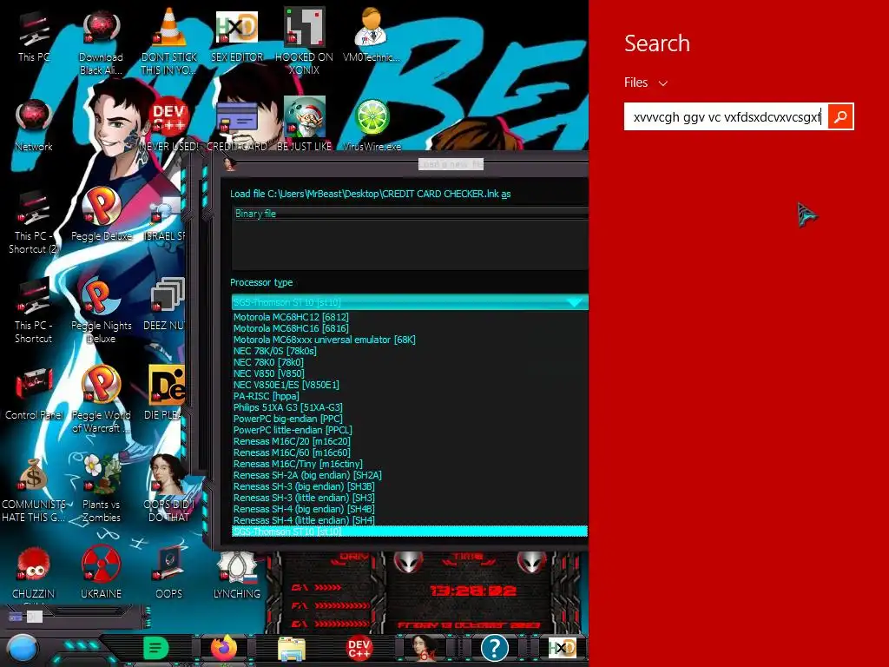889x667 pixels.
Task: Select NEC V850 [V850] processor
Action: pyautogui.click(x=410, y=373)
